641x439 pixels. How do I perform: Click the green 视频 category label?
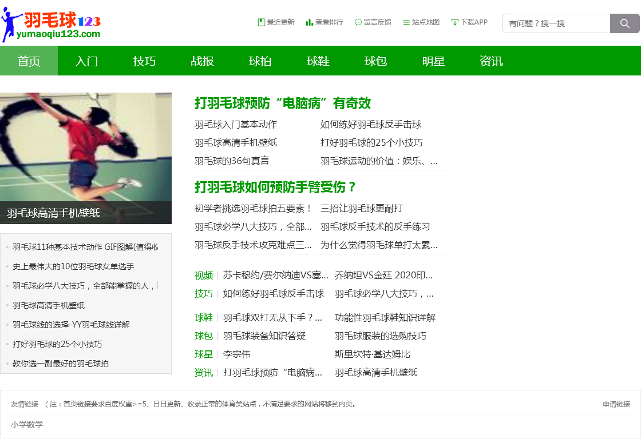(204, 276)
